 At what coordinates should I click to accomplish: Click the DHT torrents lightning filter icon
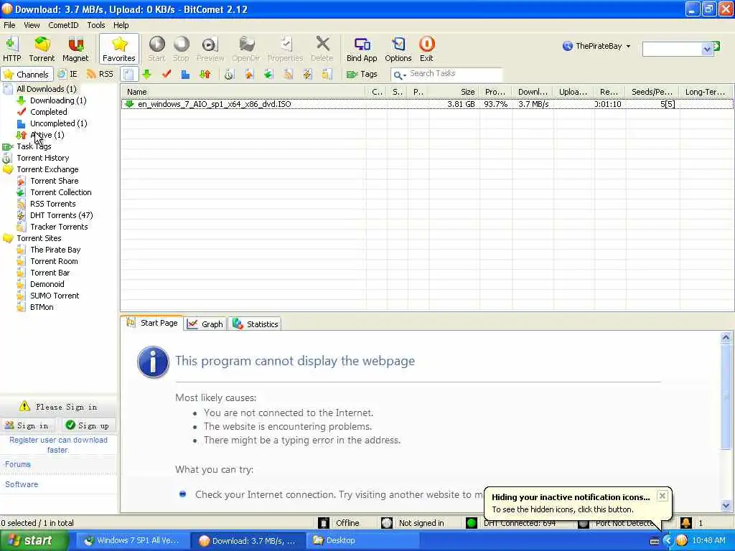pyautogui.click(x=307, y=75)
